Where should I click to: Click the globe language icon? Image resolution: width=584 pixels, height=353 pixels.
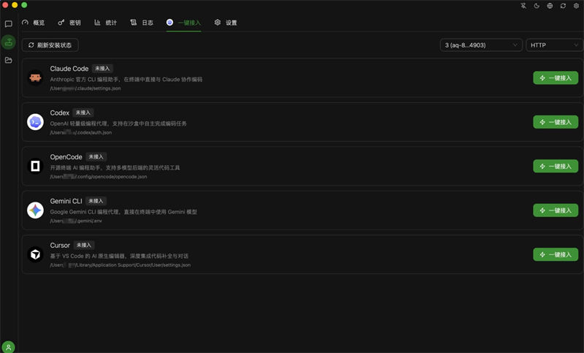[549, 6]
